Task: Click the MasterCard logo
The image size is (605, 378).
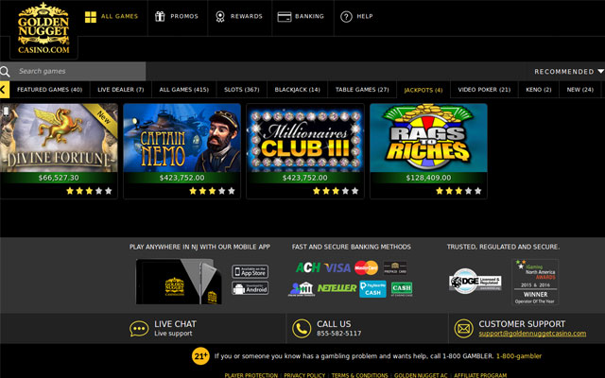Action: point(366,267)
